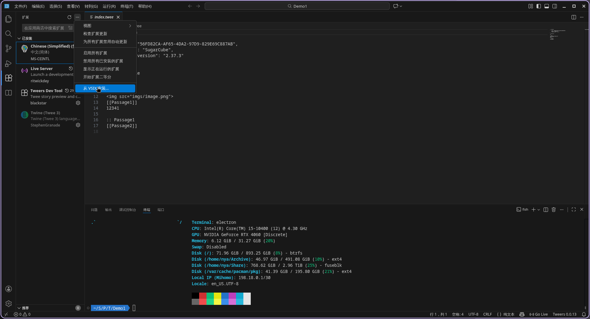Image resolution: width=590 pixels, height=319 pixels.
Task: Open Source Control view in activity bar
Action: [x=9, y=49]
